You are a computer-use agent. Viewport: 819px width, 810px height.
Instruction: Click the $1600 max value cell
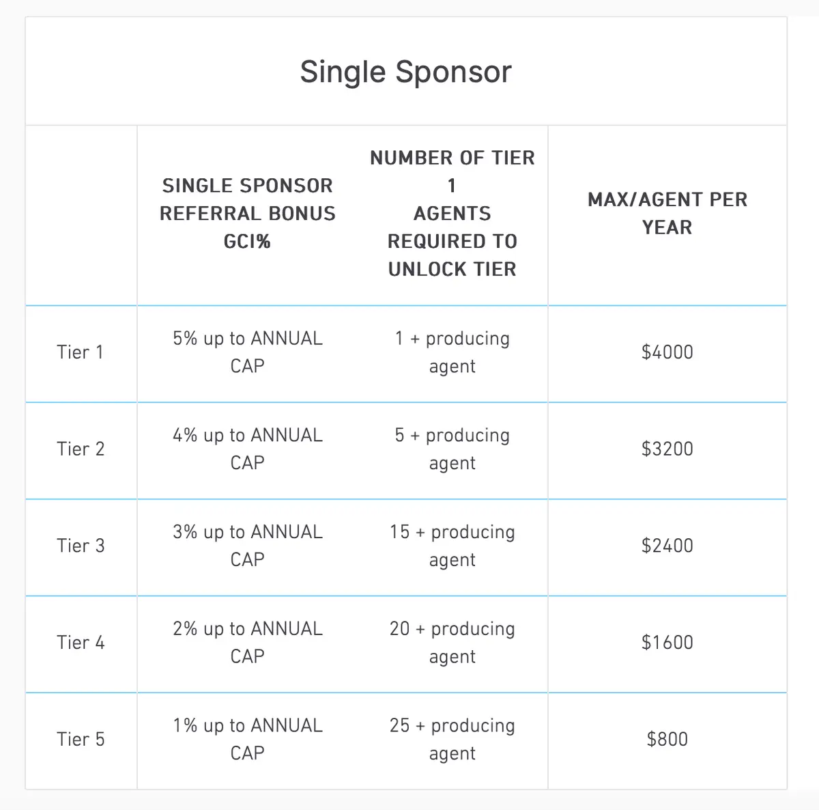pos(667,643)
